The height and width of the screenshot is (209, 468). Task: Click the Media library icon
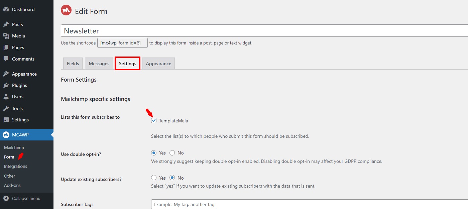[x=6, y=36]
